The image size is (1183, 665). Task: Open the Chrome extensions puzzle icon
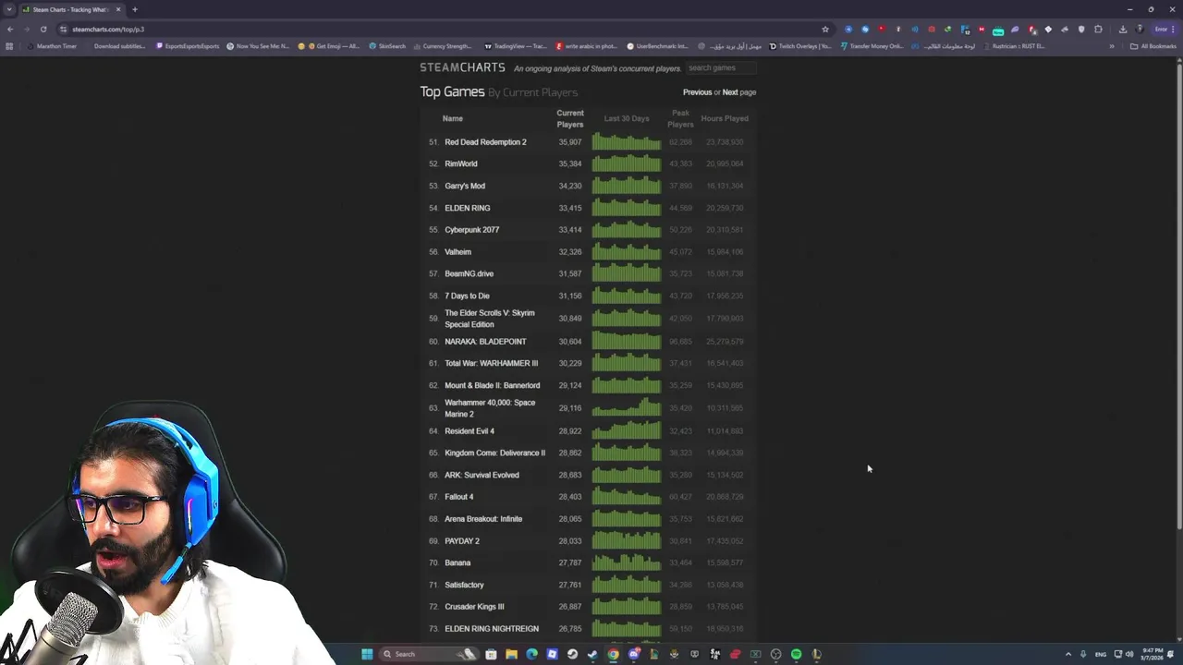tap(1098, 29)
